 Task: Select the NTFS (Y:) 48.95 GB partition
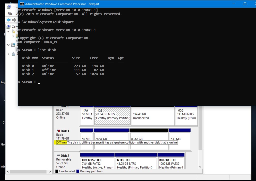coord(136,163)
